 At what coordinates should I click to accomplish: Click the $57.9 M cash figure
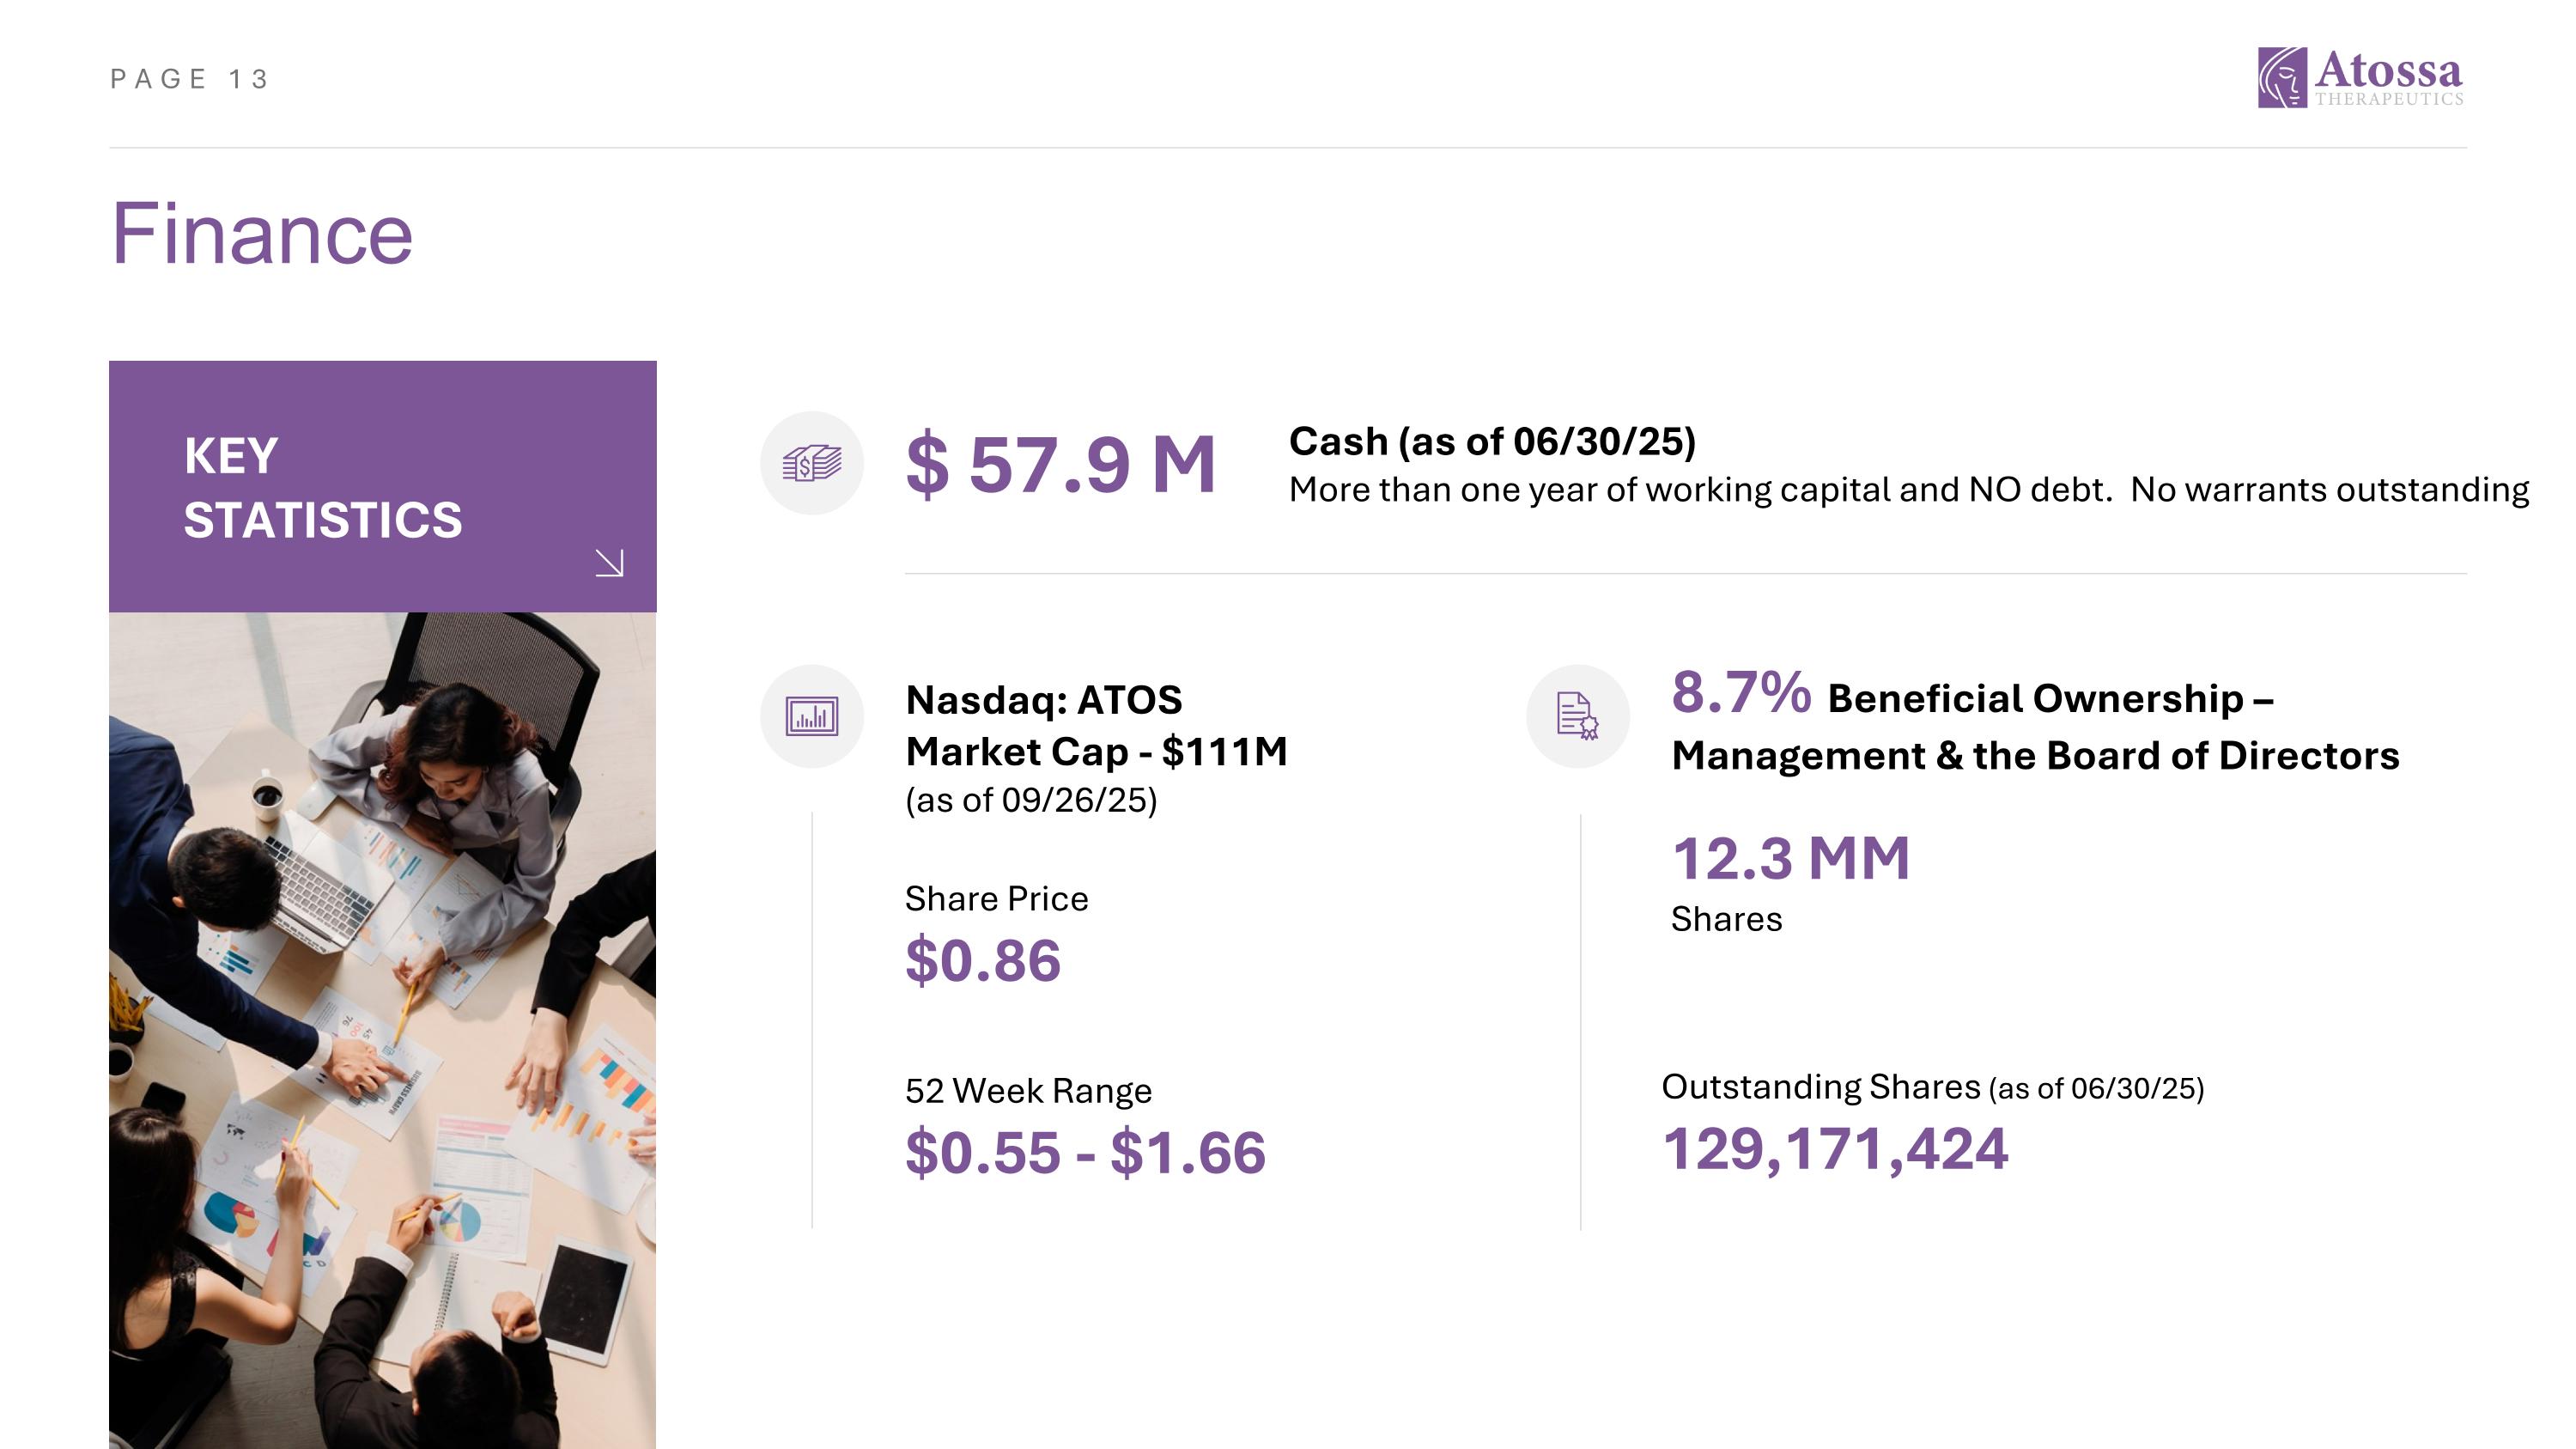1060,465
